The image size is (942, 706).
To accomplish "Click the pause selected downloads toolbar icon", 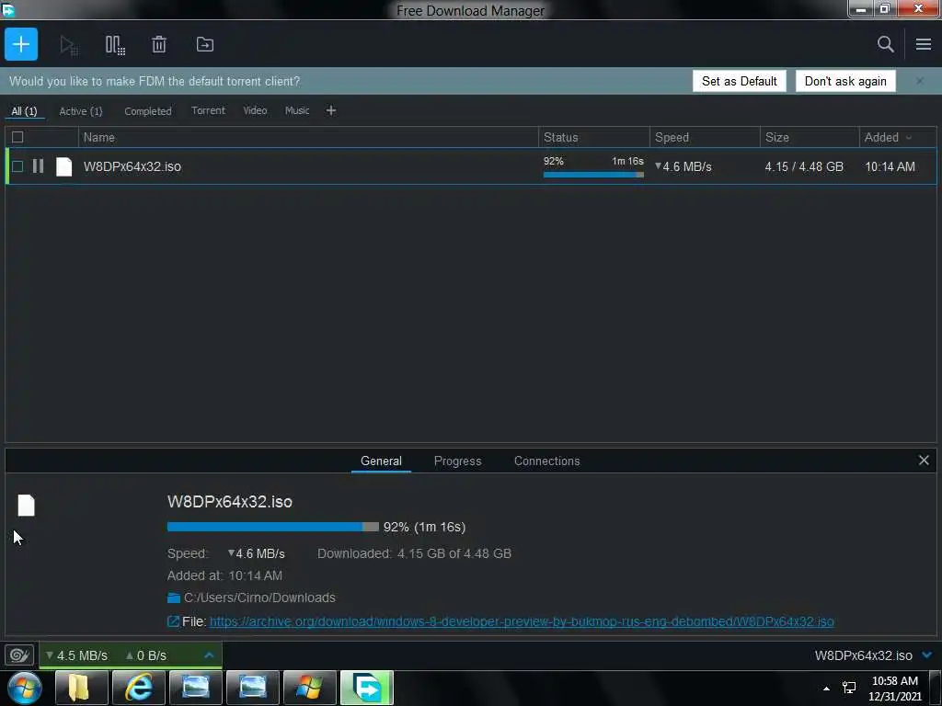I will pos(115,45).
